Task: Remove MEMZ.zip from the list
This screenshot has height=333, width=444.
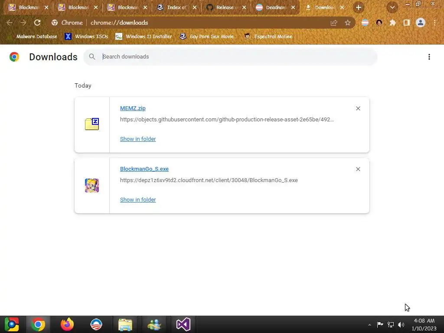Action: [x=358, y=108]
